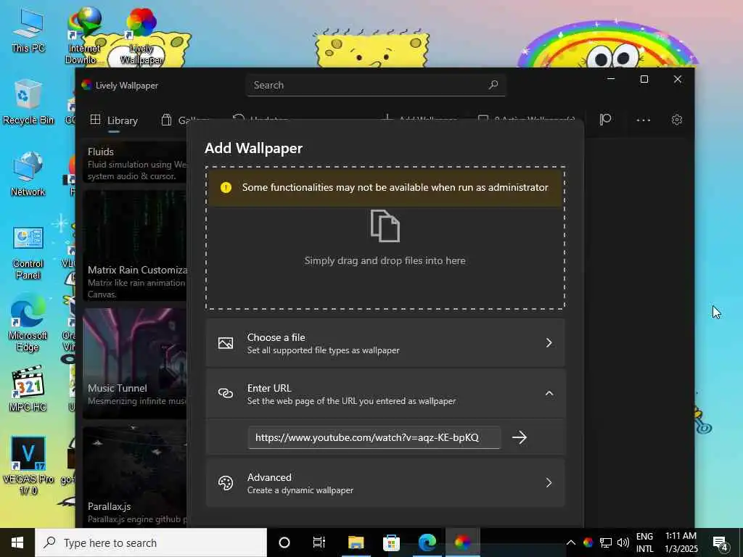Image resolution: width=743 pixels, height=557 pixels.
Task: Select the Matrix Rain Customizable wallpaper
Action: coord(134,245)
